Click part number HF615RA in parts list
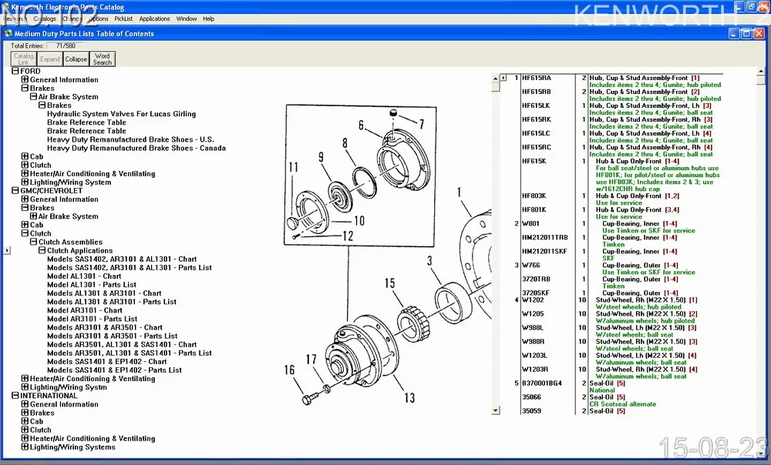The height and width of the screenshot is (465, 771). (537, 78)
